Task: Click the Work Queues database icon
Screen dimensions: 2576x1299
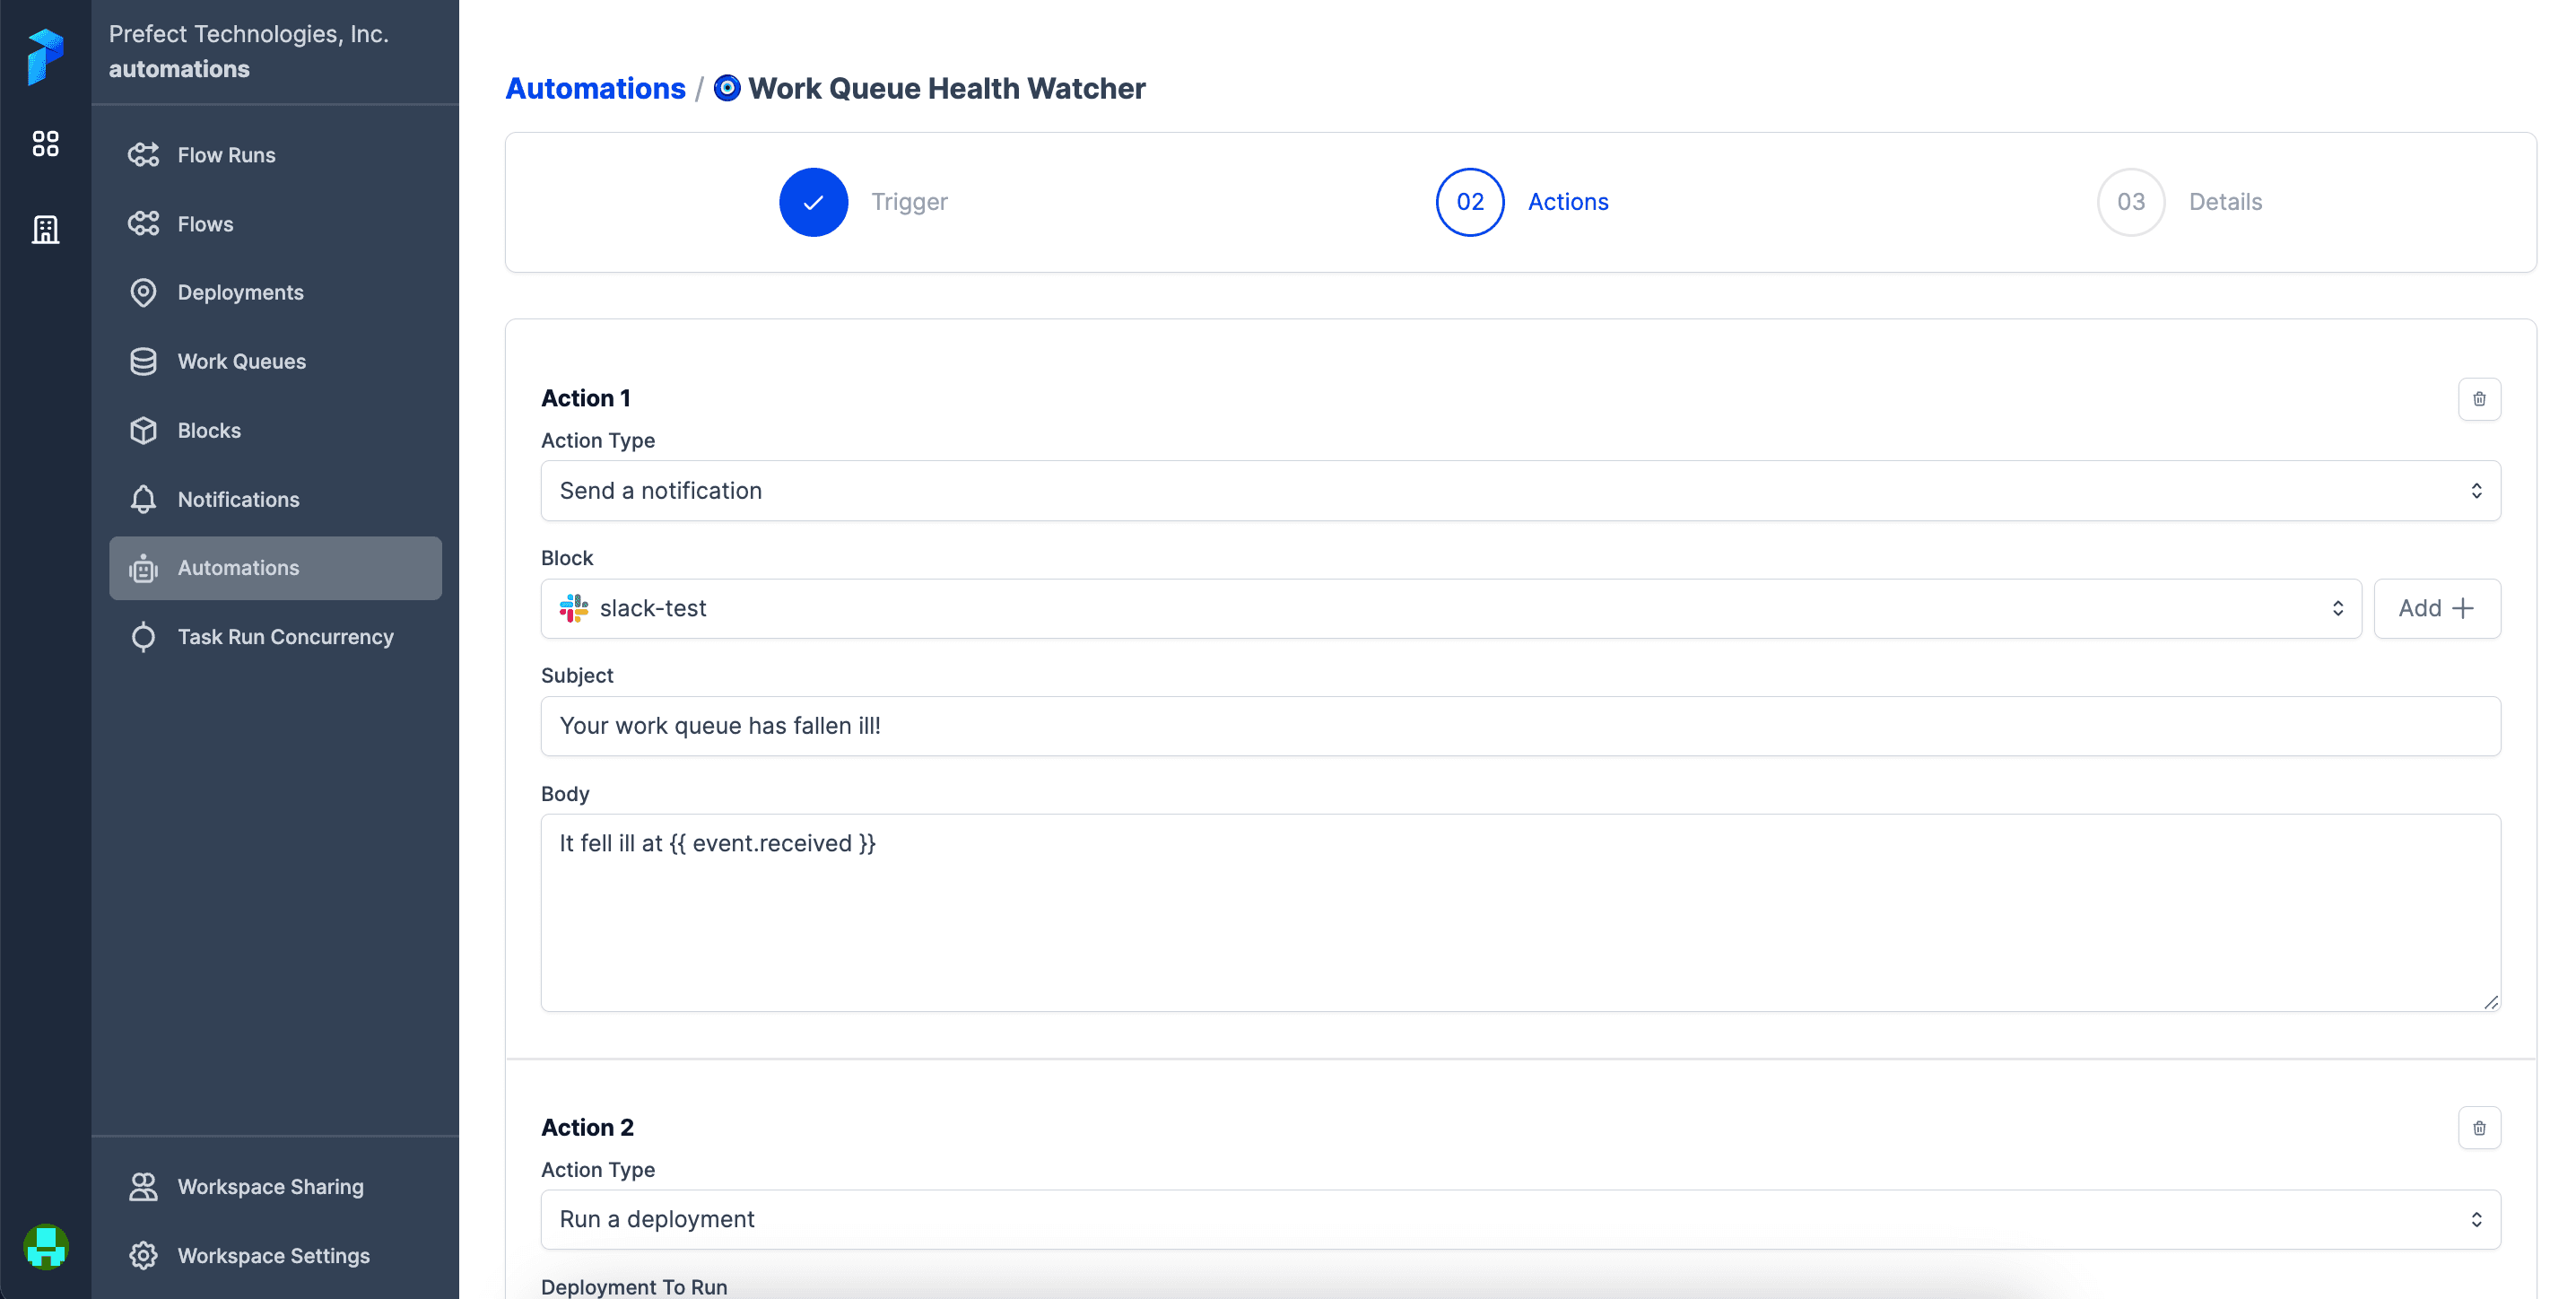Action: coord(143,361)
